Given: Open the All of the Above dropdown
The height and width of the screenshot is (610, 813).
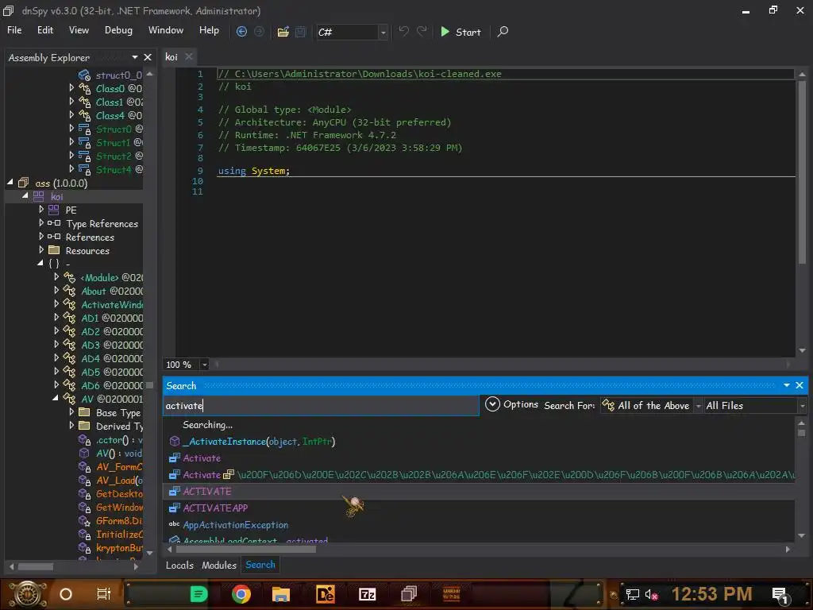Looking at the screenshot, I should pyautogui.click(x=698, y=406).
